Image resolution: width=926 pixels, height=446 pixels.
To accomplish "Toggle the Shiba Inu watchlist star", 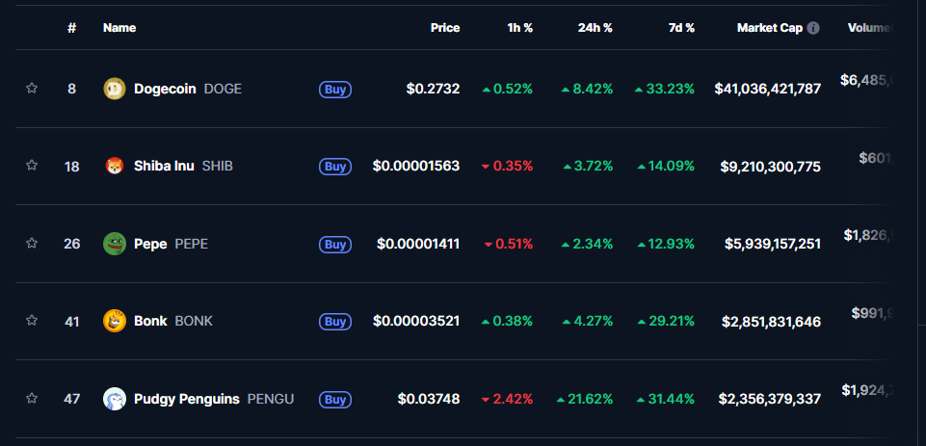I will (32, 166).
